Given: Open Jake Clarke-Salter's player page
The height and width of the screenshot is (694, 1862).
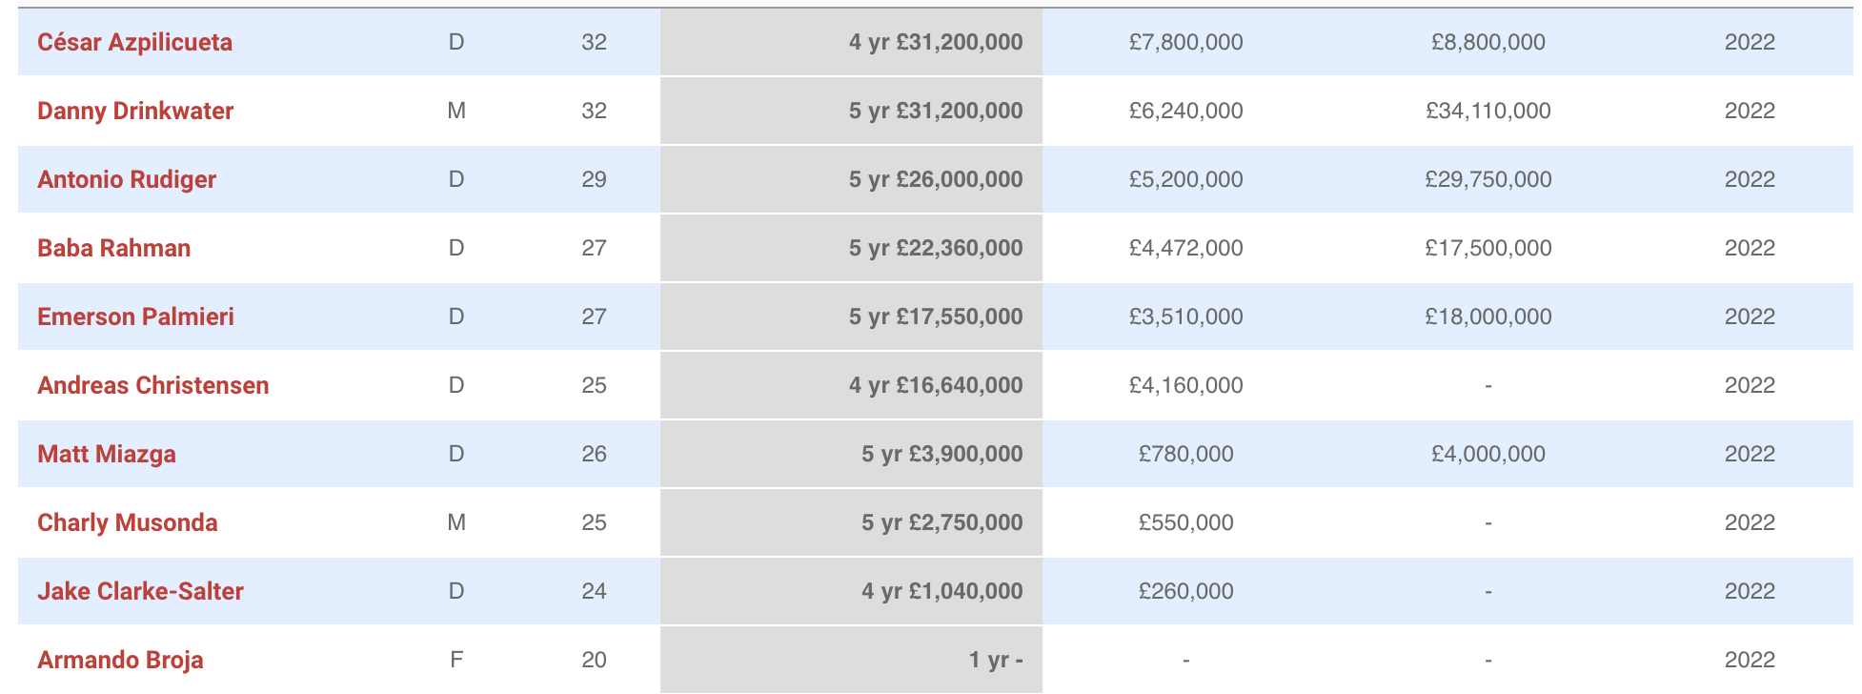Looking at the screenshot, I should 140,591.
